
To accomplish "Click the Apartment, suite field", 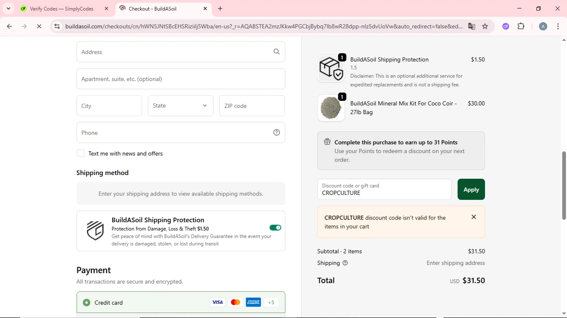I will click(x=181, y=79).
